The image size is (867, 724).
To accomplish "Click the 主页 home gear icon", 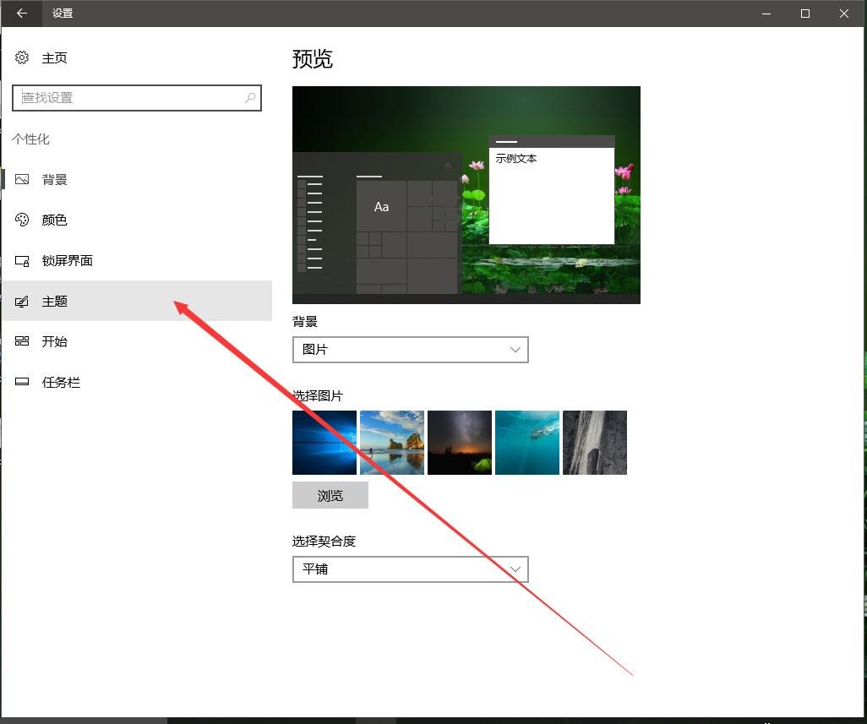I will pyautogui.click(x=21, y=57).
